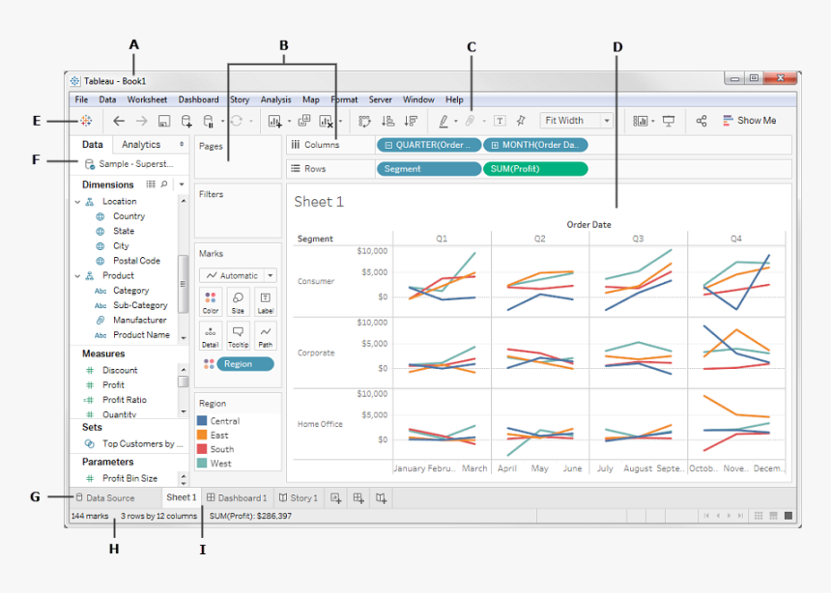Open the Dimensions pane dropdown arrow
This screenshot has height=593, width=831.
tap(182, 184)
